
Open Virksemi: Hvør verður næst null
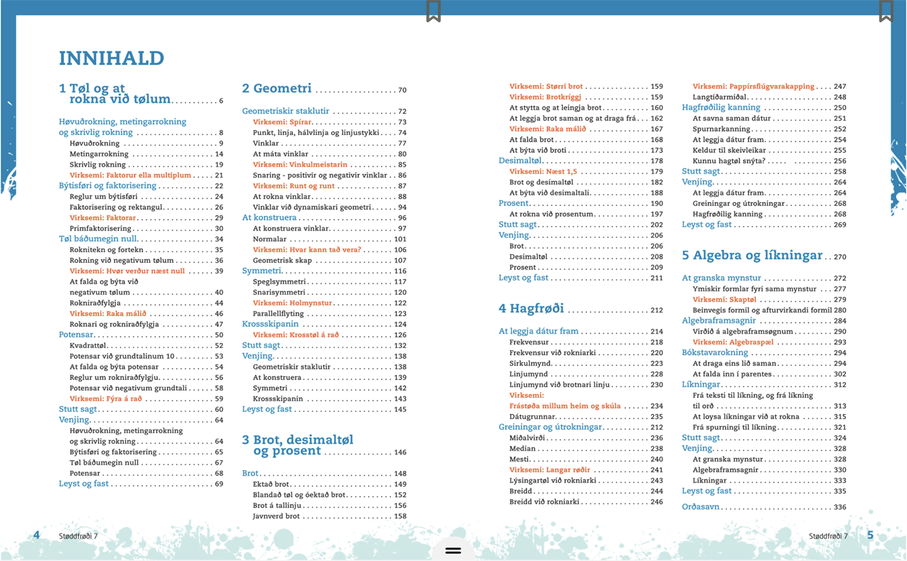147,271
